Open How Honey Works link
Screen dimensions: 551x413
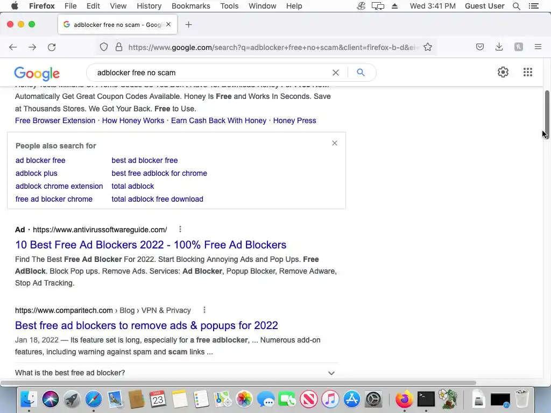[x=133, y=120]
